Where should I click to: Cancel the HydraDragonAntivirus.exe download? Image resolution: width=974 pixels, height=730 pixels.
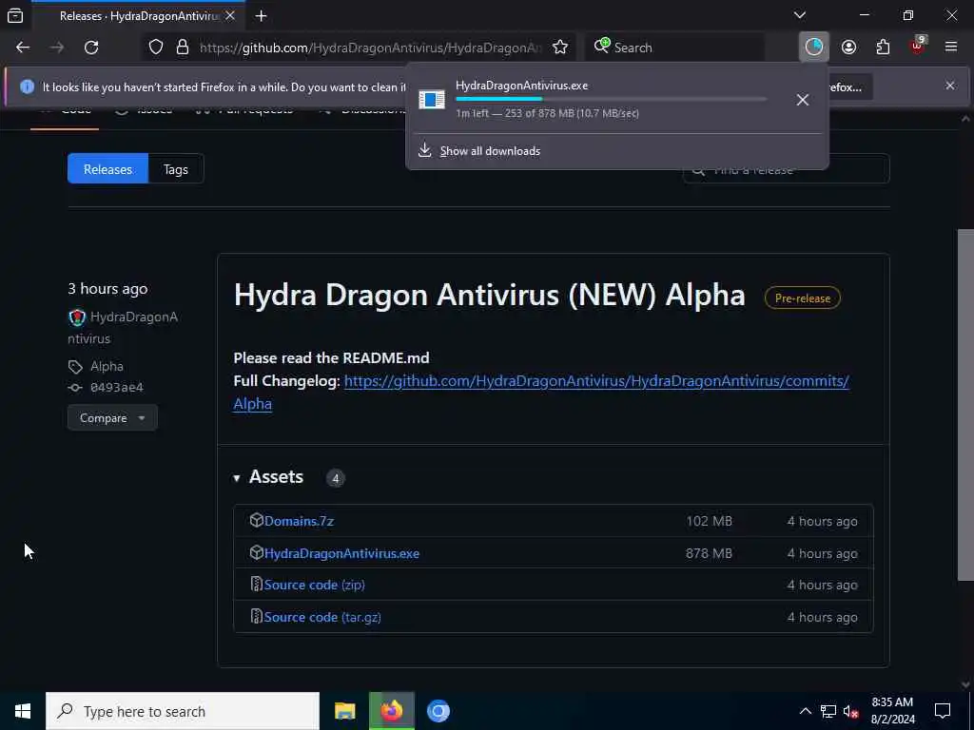coord(802,99)
